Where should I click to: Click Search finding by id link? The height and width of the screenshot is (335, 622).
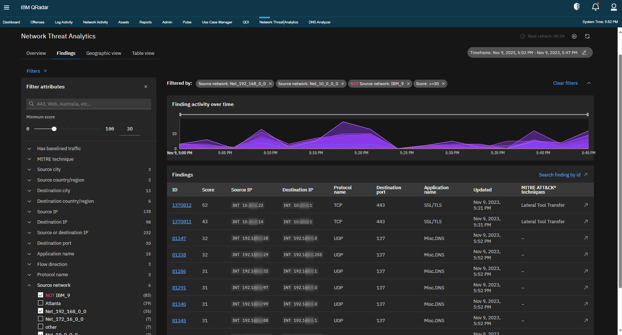[x=563, y=175]
